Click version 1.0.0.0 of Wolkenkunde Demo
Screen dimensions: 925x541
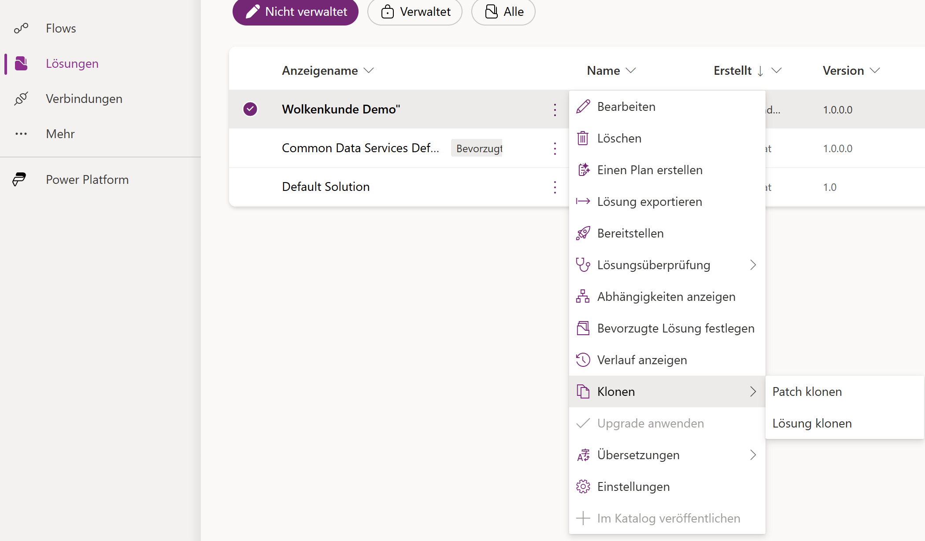coord(838,110)
